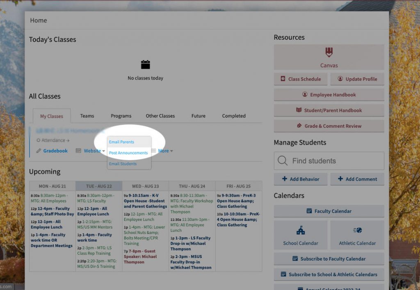
Task: Click inside the Find students search field
Action: point(334,161)
